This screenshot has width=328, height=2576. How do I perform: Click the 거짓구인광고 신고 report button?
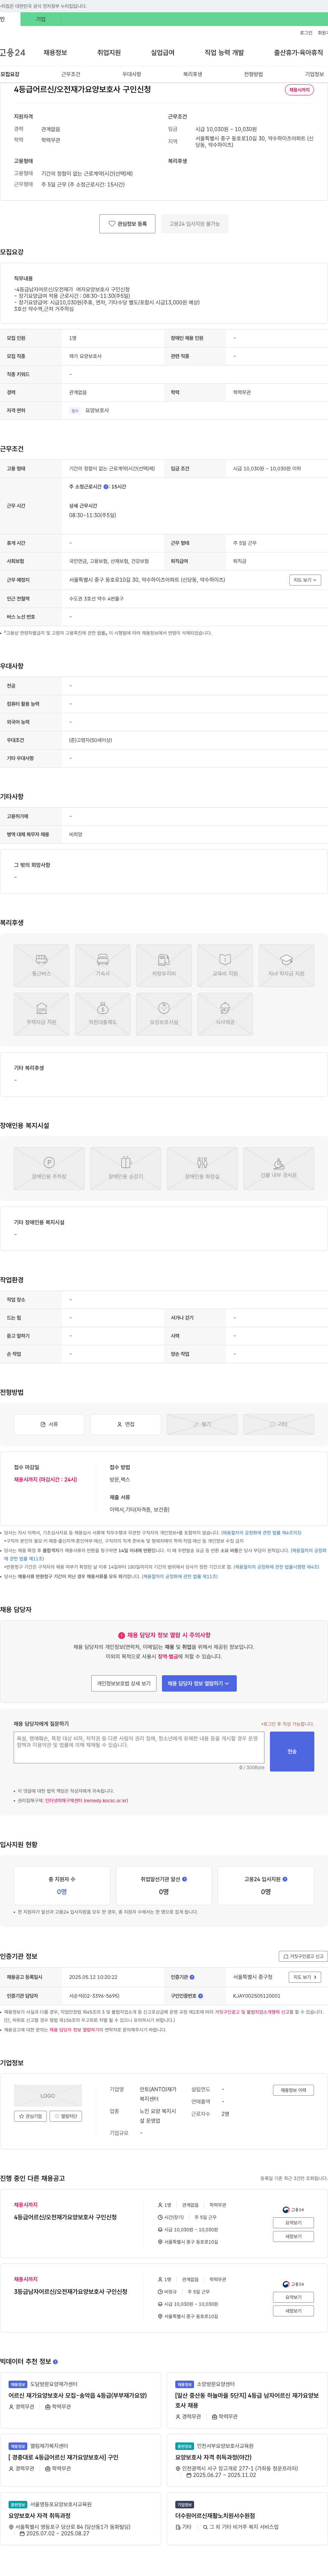tap(303, 1956)
